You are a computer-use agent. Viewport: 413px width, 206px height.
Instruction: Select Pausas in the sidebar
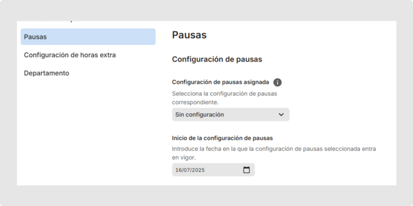pyautogui.click(x=88, y=37)
